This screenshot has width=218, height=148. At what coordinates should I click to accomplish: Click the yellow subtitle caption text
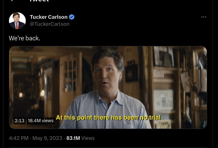tap(108, 118)
